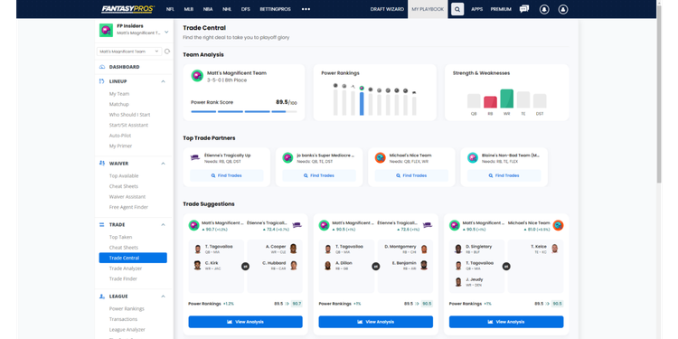Image resolution: width=678 pixels, height=339 pixels.
Task: Open the user account profile icon
Action: point(563,9)
